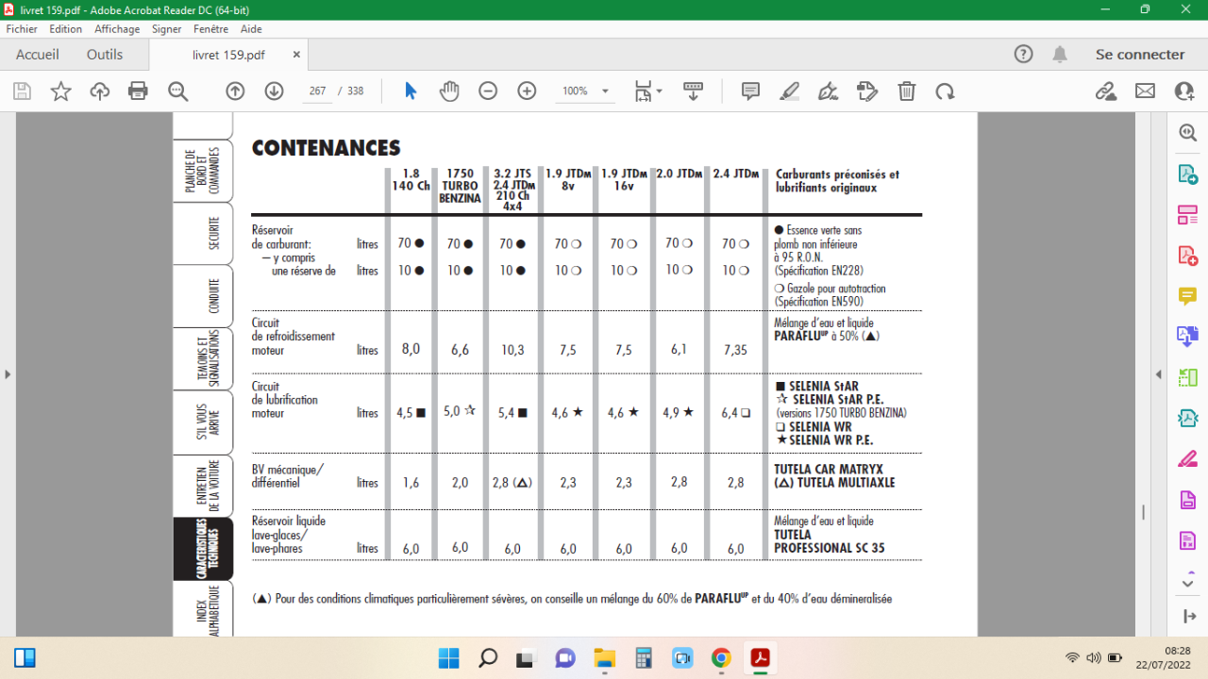This screenshot has height=679, width=1208.
Task: Switch to the Outils tab
Action: [105, 55]
